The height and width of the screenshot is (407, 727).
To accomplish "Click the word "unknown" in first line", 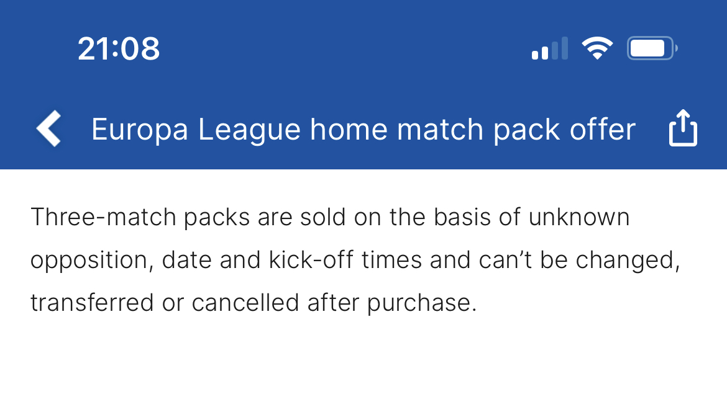I will pyautogui.click(x=579, y=217).
